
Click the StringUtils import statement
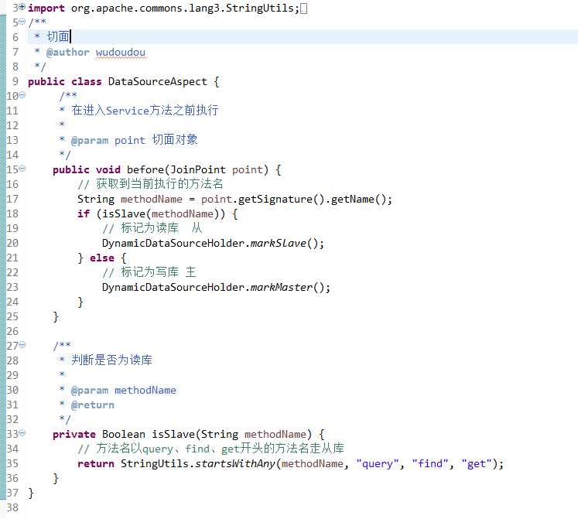163,8
